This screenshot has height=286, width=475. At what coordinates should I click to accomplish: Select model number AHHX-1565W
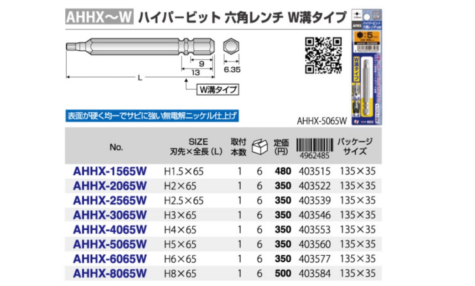[x=110, y=171]
